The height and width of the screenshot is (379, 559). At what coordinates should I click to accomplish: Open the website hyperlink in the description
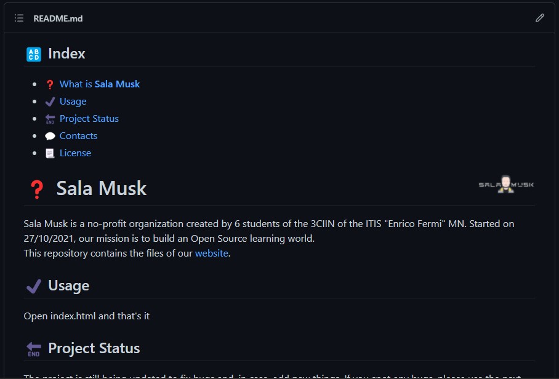tap(212, 253)
